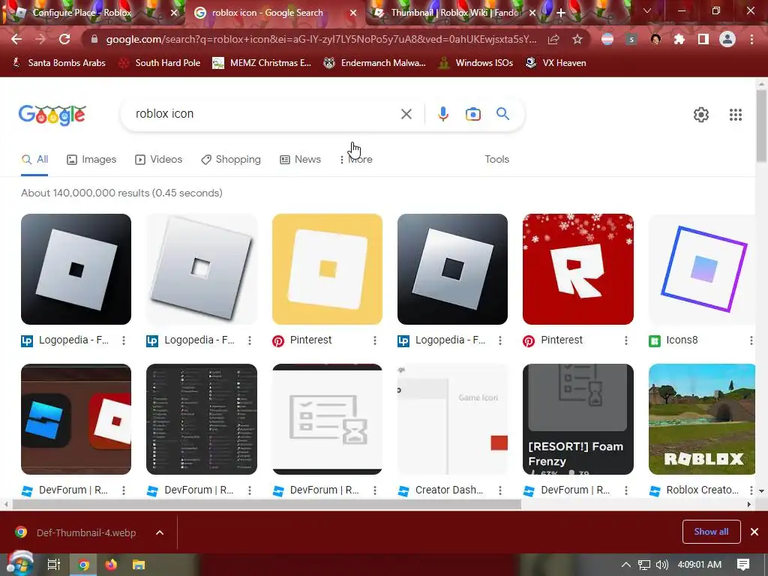768x576 pixels.
Task: Open the ROBLOX landscape Creator thumbnail
Action: tap(702, 419)
